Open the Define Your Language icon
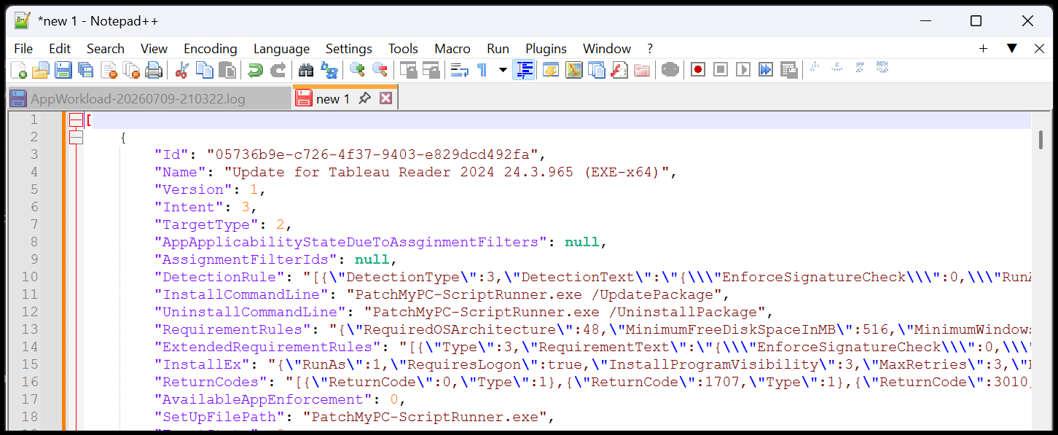 click(x=550, y=70)
